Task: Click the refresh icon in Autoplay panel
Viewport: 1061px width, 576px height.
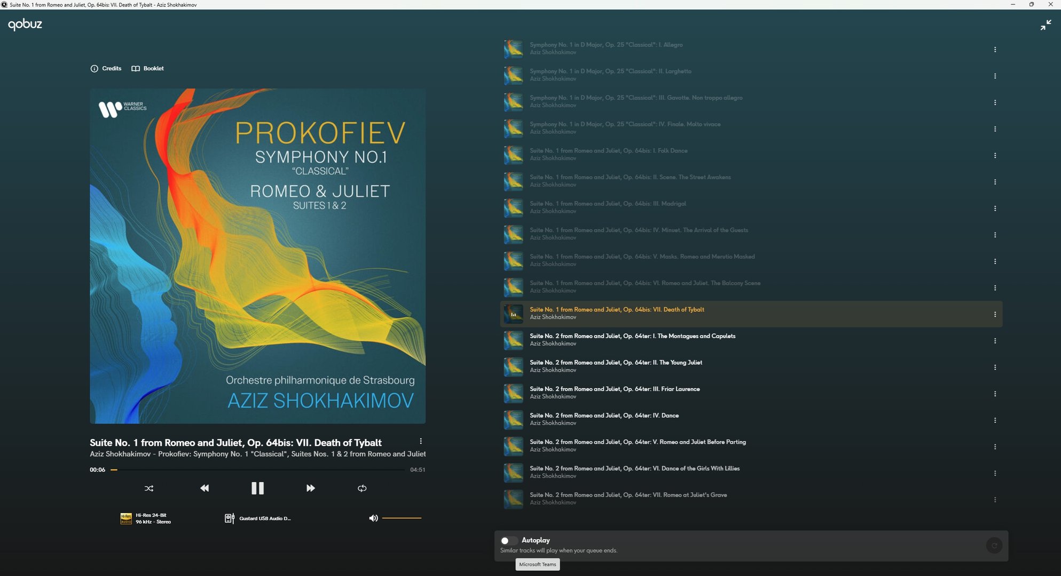Action: (994, 546)
